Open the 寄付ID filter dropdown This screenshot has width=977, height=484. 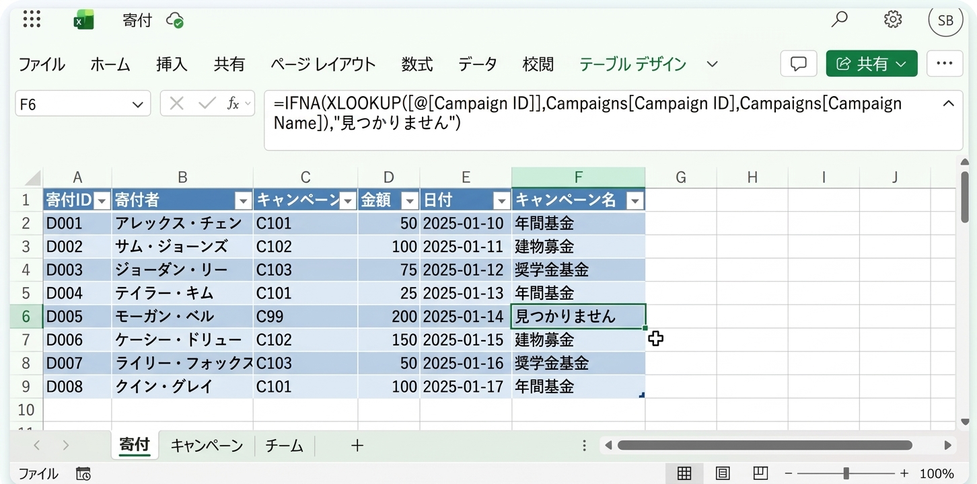102,200
